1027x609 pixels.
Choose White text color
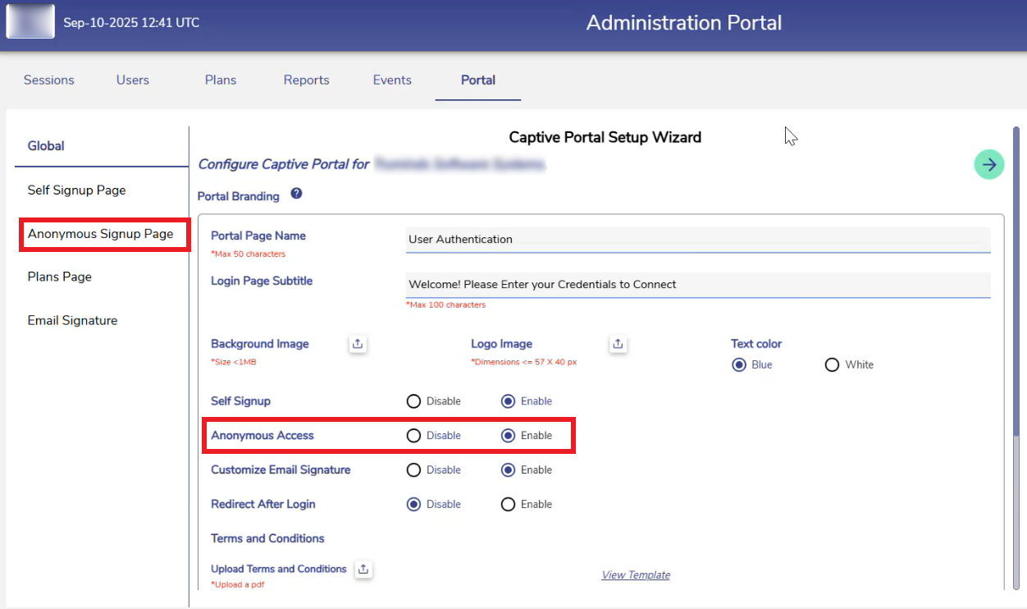point(832,364)
